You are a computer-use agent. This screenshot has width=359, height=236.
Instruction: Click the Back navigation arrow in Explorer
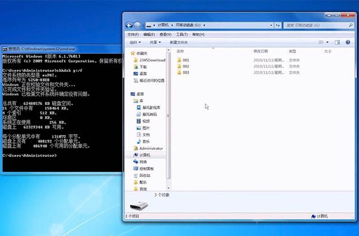(x=129, y=25)
